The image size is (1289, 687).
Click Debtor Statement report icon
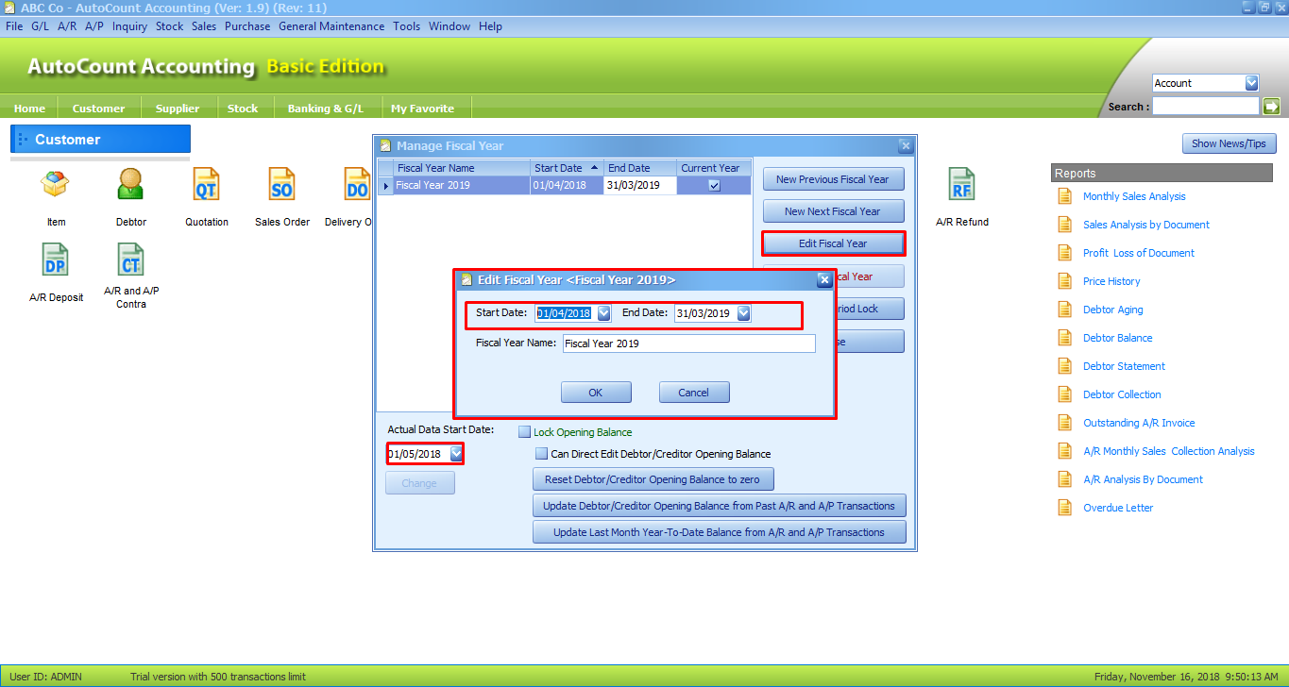[x=1065, y=366]
